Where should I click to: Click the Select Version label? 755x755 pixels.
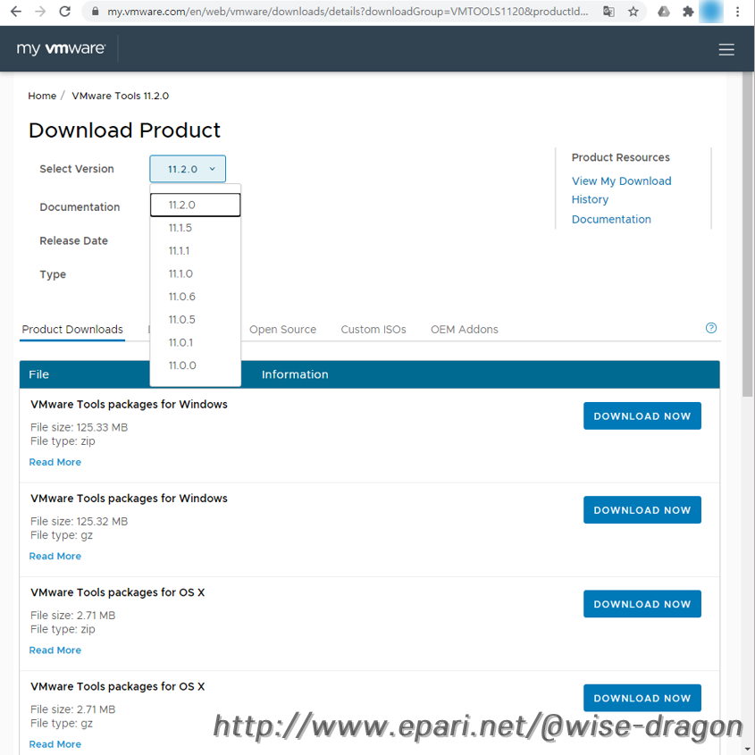click(x=77, y=169)
